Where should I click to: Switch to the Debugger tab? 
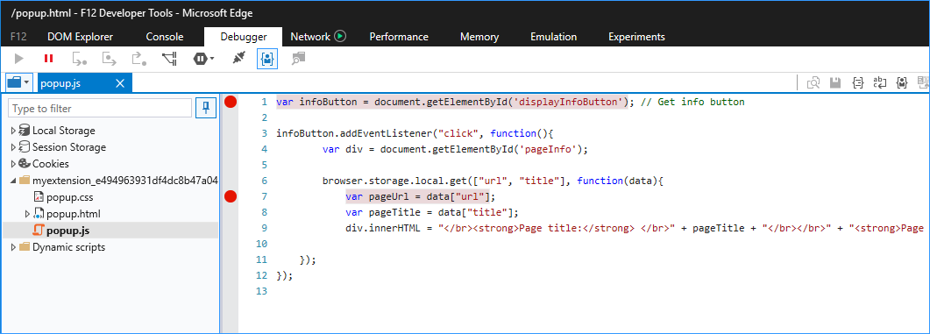tap(243, 37)
